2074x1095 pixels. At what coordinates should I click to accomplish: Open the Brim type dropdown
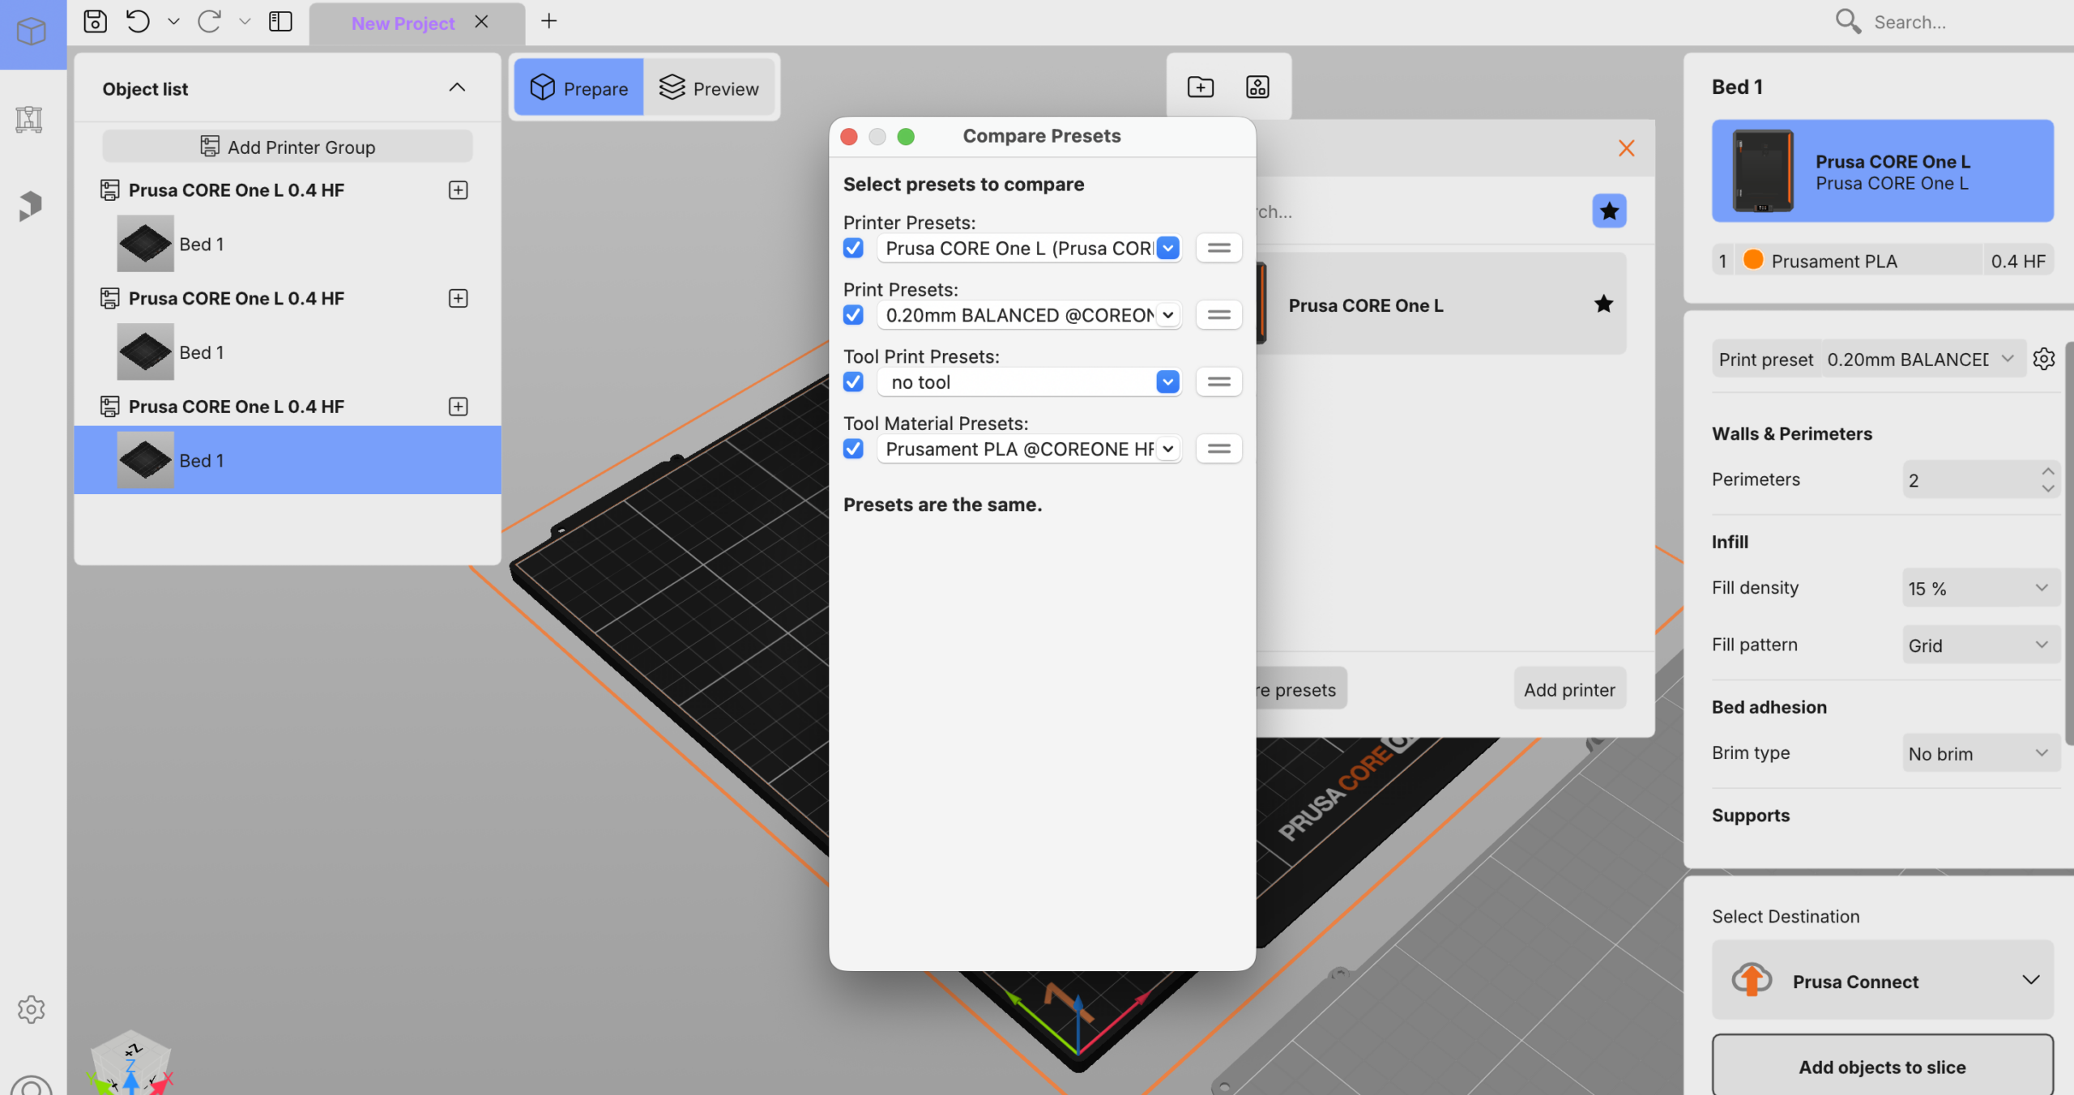click(1980, 753)
